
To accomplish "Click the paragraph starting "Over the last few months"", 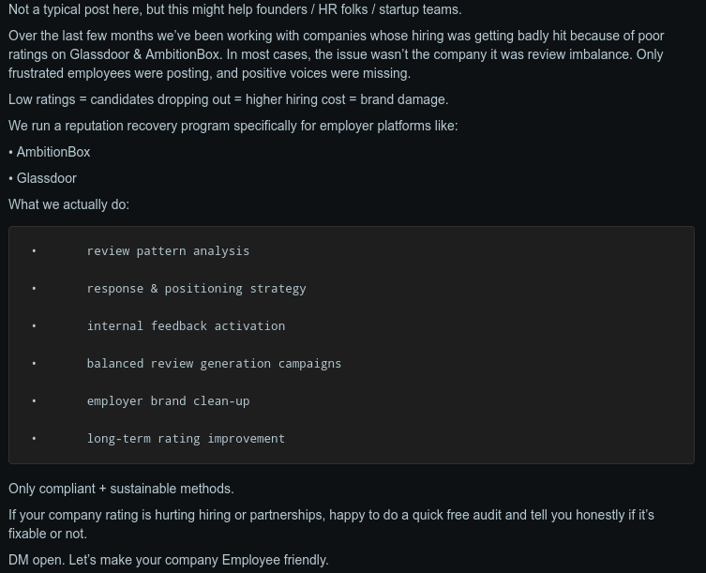I will click(336, 54).
